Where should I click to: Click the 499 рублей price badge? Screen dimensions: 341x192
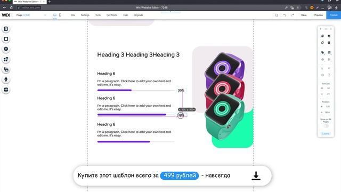click(x=180, y=175)
